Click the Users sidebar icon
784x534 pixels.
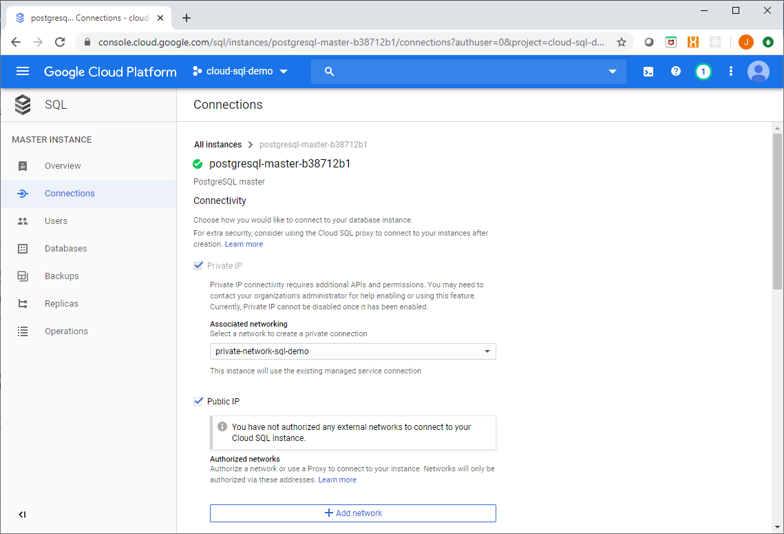pos(23,221)
